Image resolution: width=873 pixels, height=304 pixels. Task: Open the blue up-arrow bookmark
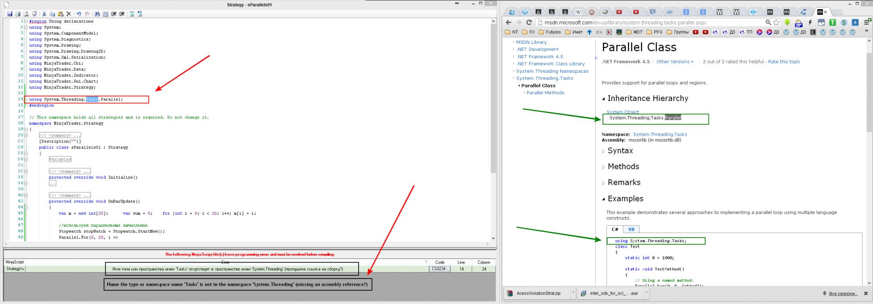coord(589,32)
